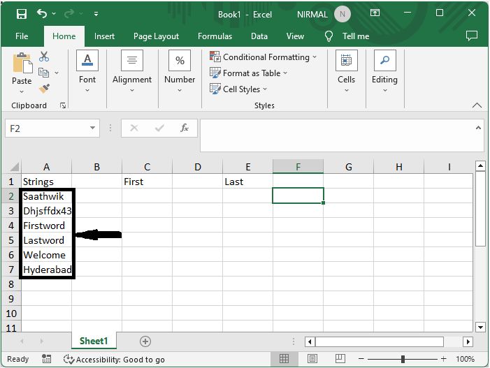Image resolution: width=490 pixels, height=368 pixels.
Task: Expand the Editing group
Action: click(x=384, y=71)
